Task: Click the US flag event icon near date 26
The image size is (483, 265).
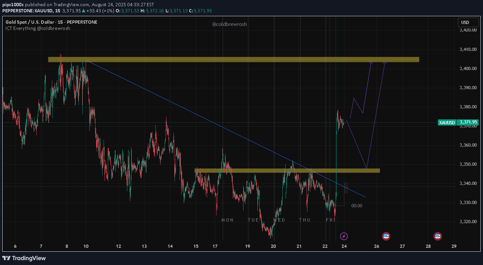Action: pyautogui.click(x=386, y=236)
